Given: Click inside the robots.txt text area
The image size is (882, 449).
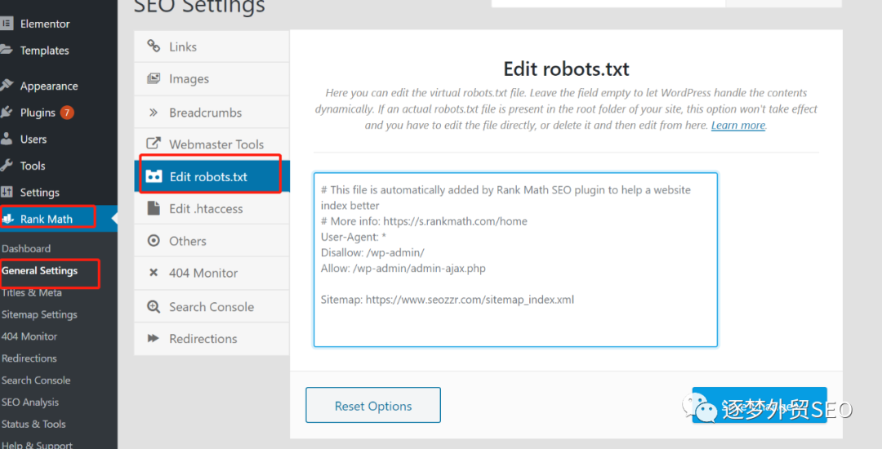Looking at the screenshot, I should (515, 260).
